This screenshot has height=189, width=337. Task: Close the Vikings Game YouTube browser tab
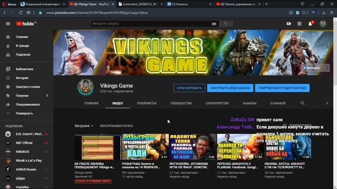113,4
